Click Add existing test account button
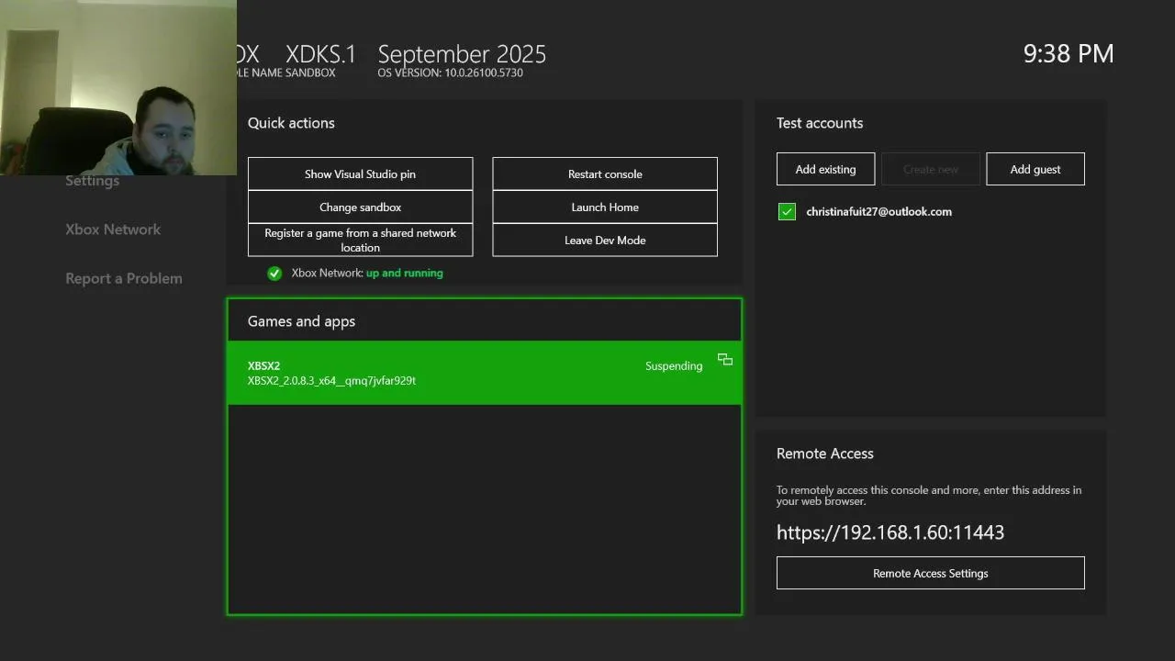 point(825,169)
